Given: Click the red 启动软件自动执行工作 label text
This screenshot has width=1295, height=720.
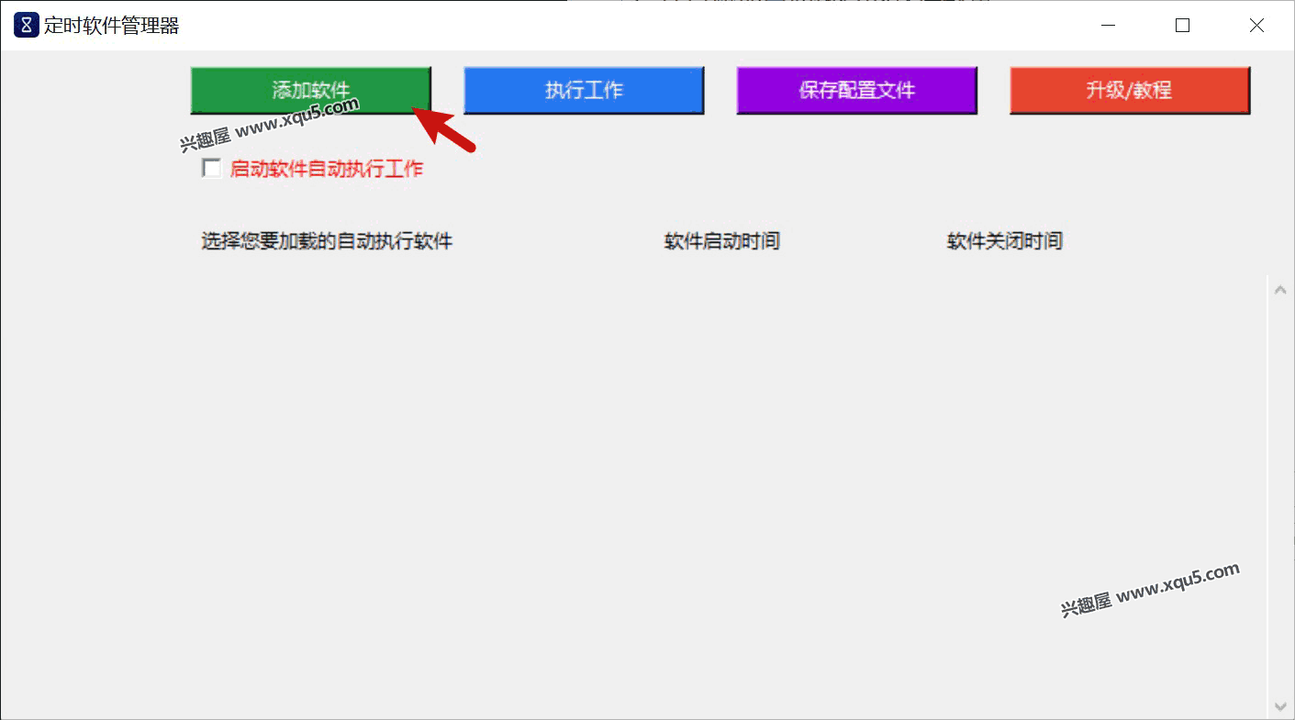Looking at the screenshot, I should point(327,169).
